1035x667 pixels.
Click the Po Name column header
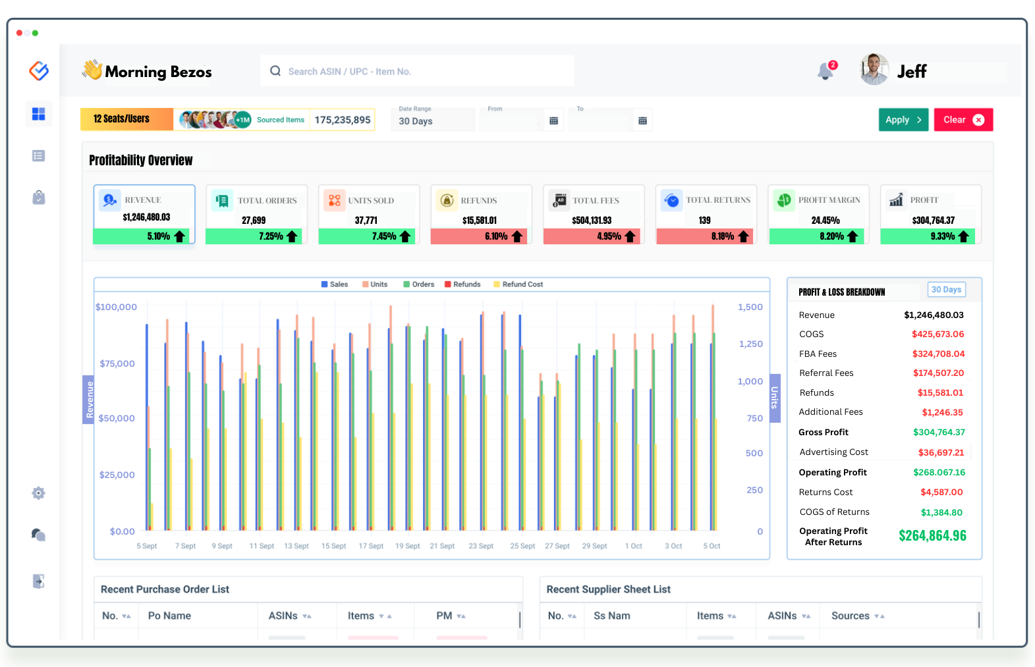169,616
